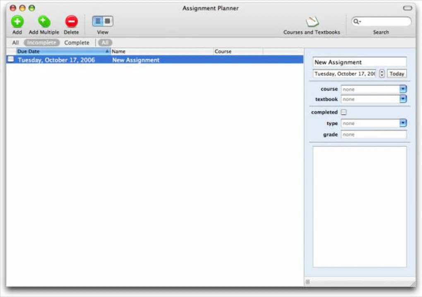Click the notes text area
Screen dimensions: 422x297
(x=360, y=207)
